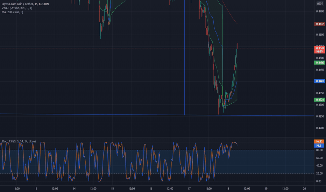
Task: Click the blue 0.4401 price label
Action: [x=320, y=81]
